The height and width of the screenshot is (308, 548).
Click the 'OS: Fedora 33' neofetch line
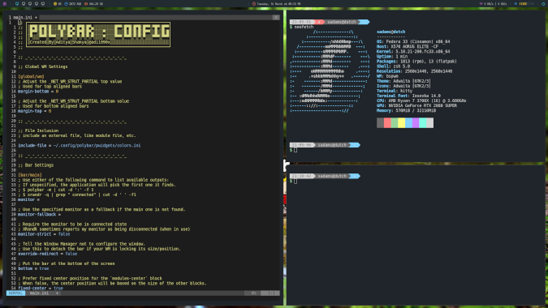tap(413, 41)
